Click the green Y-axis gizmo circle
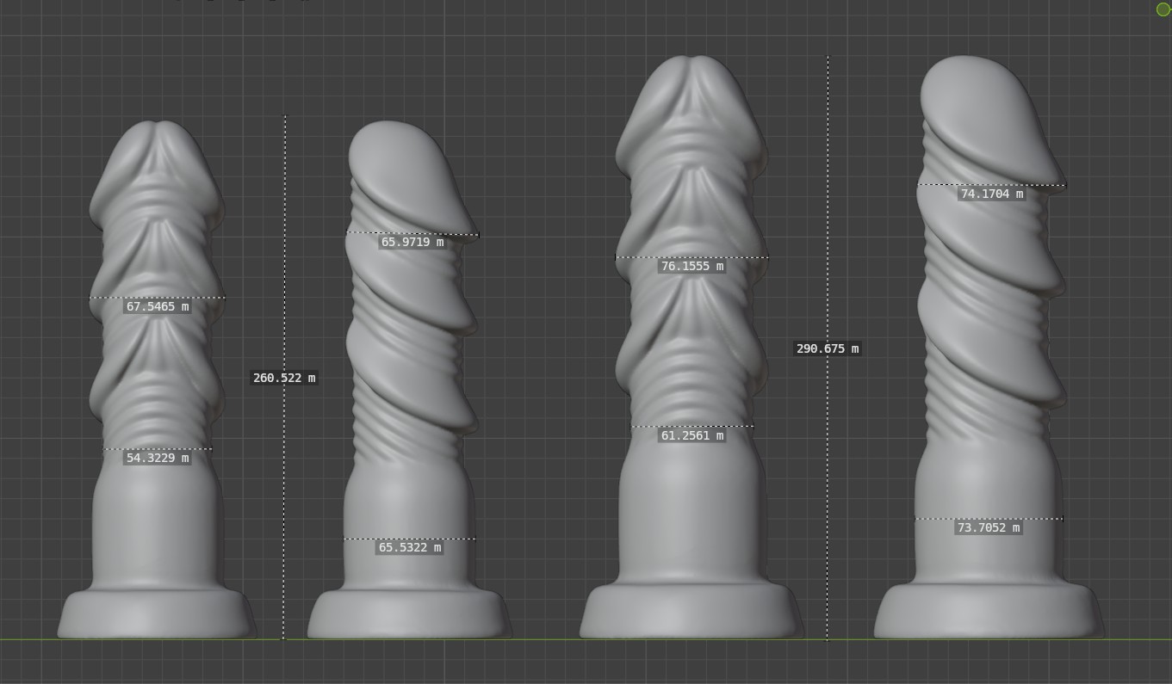1172x684 pixels. pyautogui.click(x=1163, y=9)
